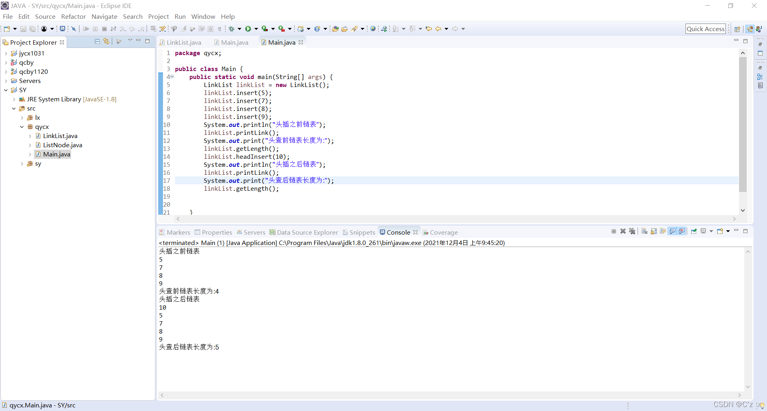
Task: Click the Save All toolbar icon
Action: point(33,29)
